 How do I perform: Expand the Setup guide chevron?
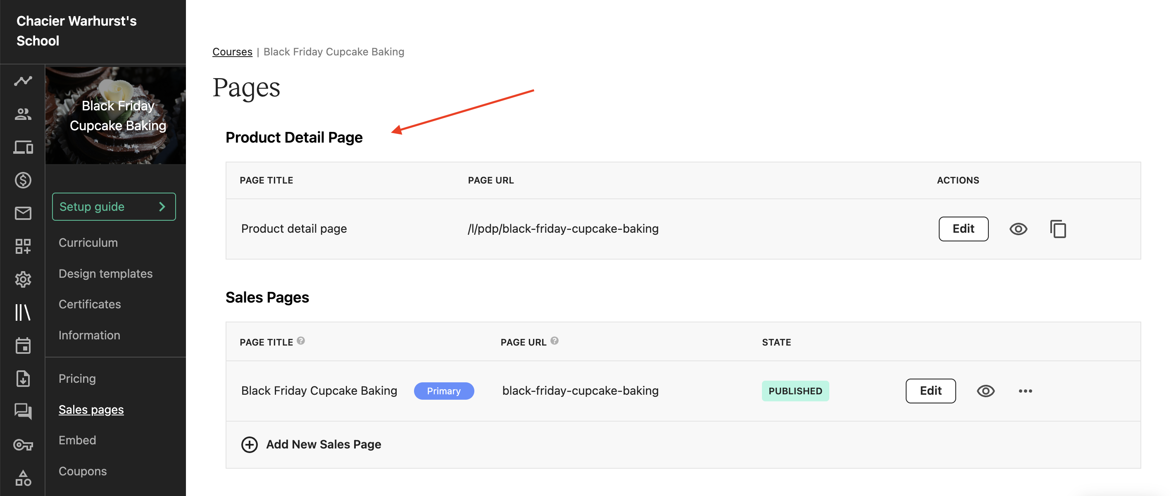click(x=162, y=207)
